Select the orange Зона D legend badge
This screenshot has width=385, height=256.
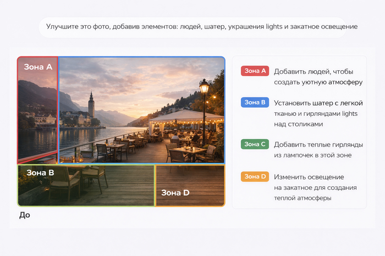pyautogui.click(x=255, y=177)
